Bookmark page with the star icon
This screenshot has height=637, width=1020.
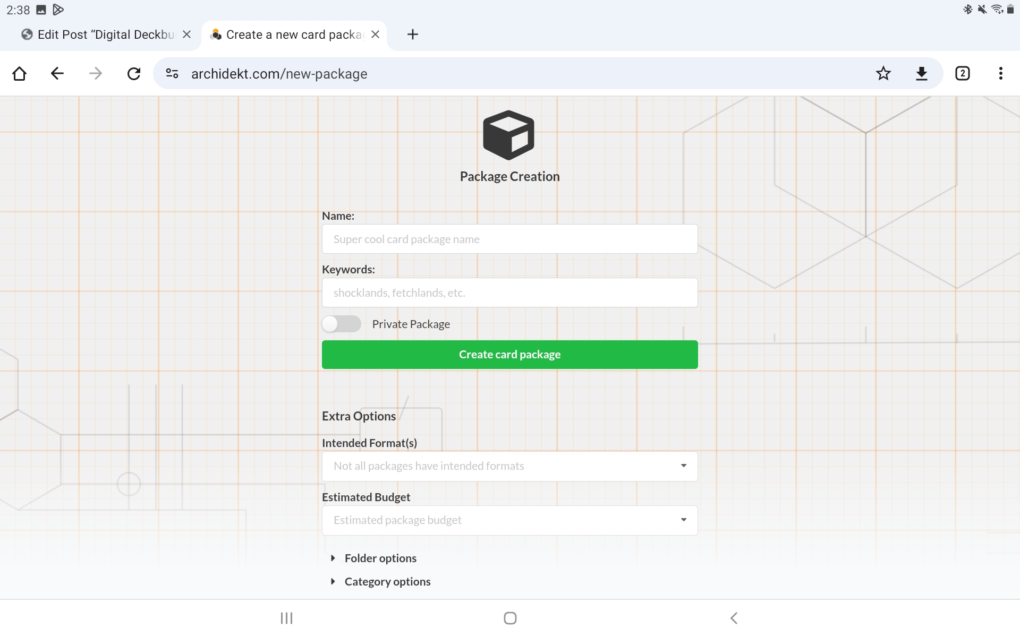pos(883,73)
